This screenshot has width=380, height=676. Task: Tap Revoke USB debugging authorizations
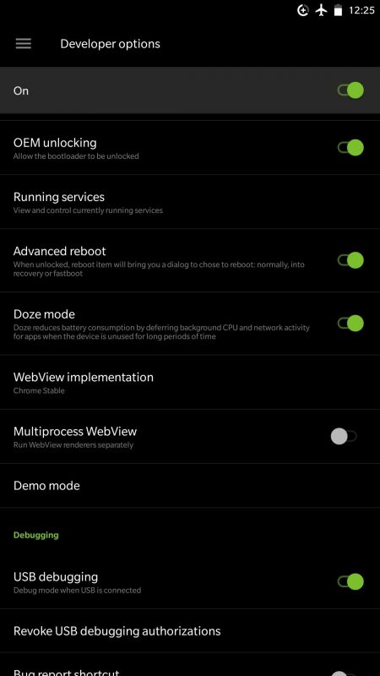pyautogui.click(x=190, y=631)
